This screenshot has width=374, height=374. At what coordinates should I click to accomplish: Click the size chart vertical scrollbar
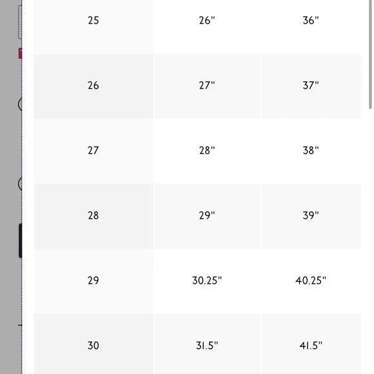[370, 54]
